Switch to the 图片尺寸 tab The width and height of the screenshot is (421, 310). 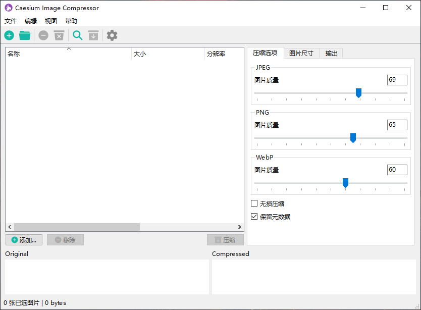[301, 54]
